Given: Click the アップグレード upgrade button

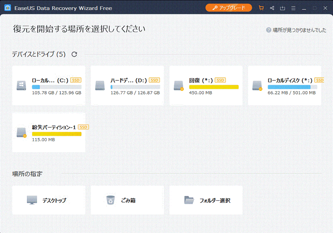Looking at the screenshot, I should [229, 8].
